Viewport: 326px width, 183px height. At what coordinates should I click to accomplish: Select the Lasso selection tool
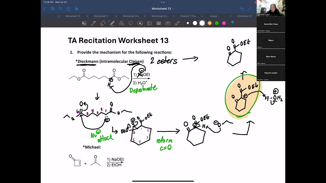tap(131, 23)
